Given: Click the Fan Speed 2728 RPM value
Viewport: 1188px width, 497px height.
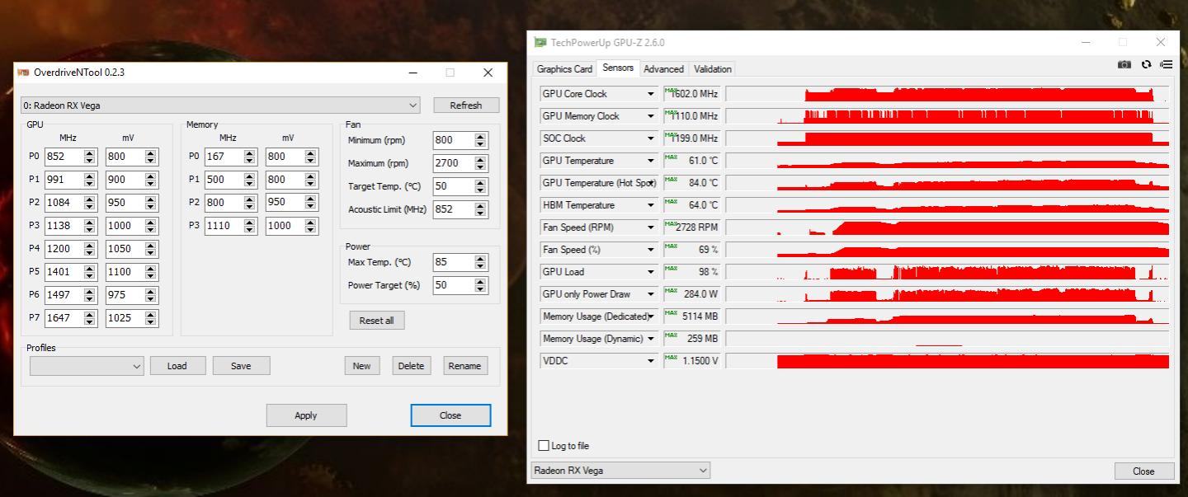Looking at the screenshot, I should point(691,227).
